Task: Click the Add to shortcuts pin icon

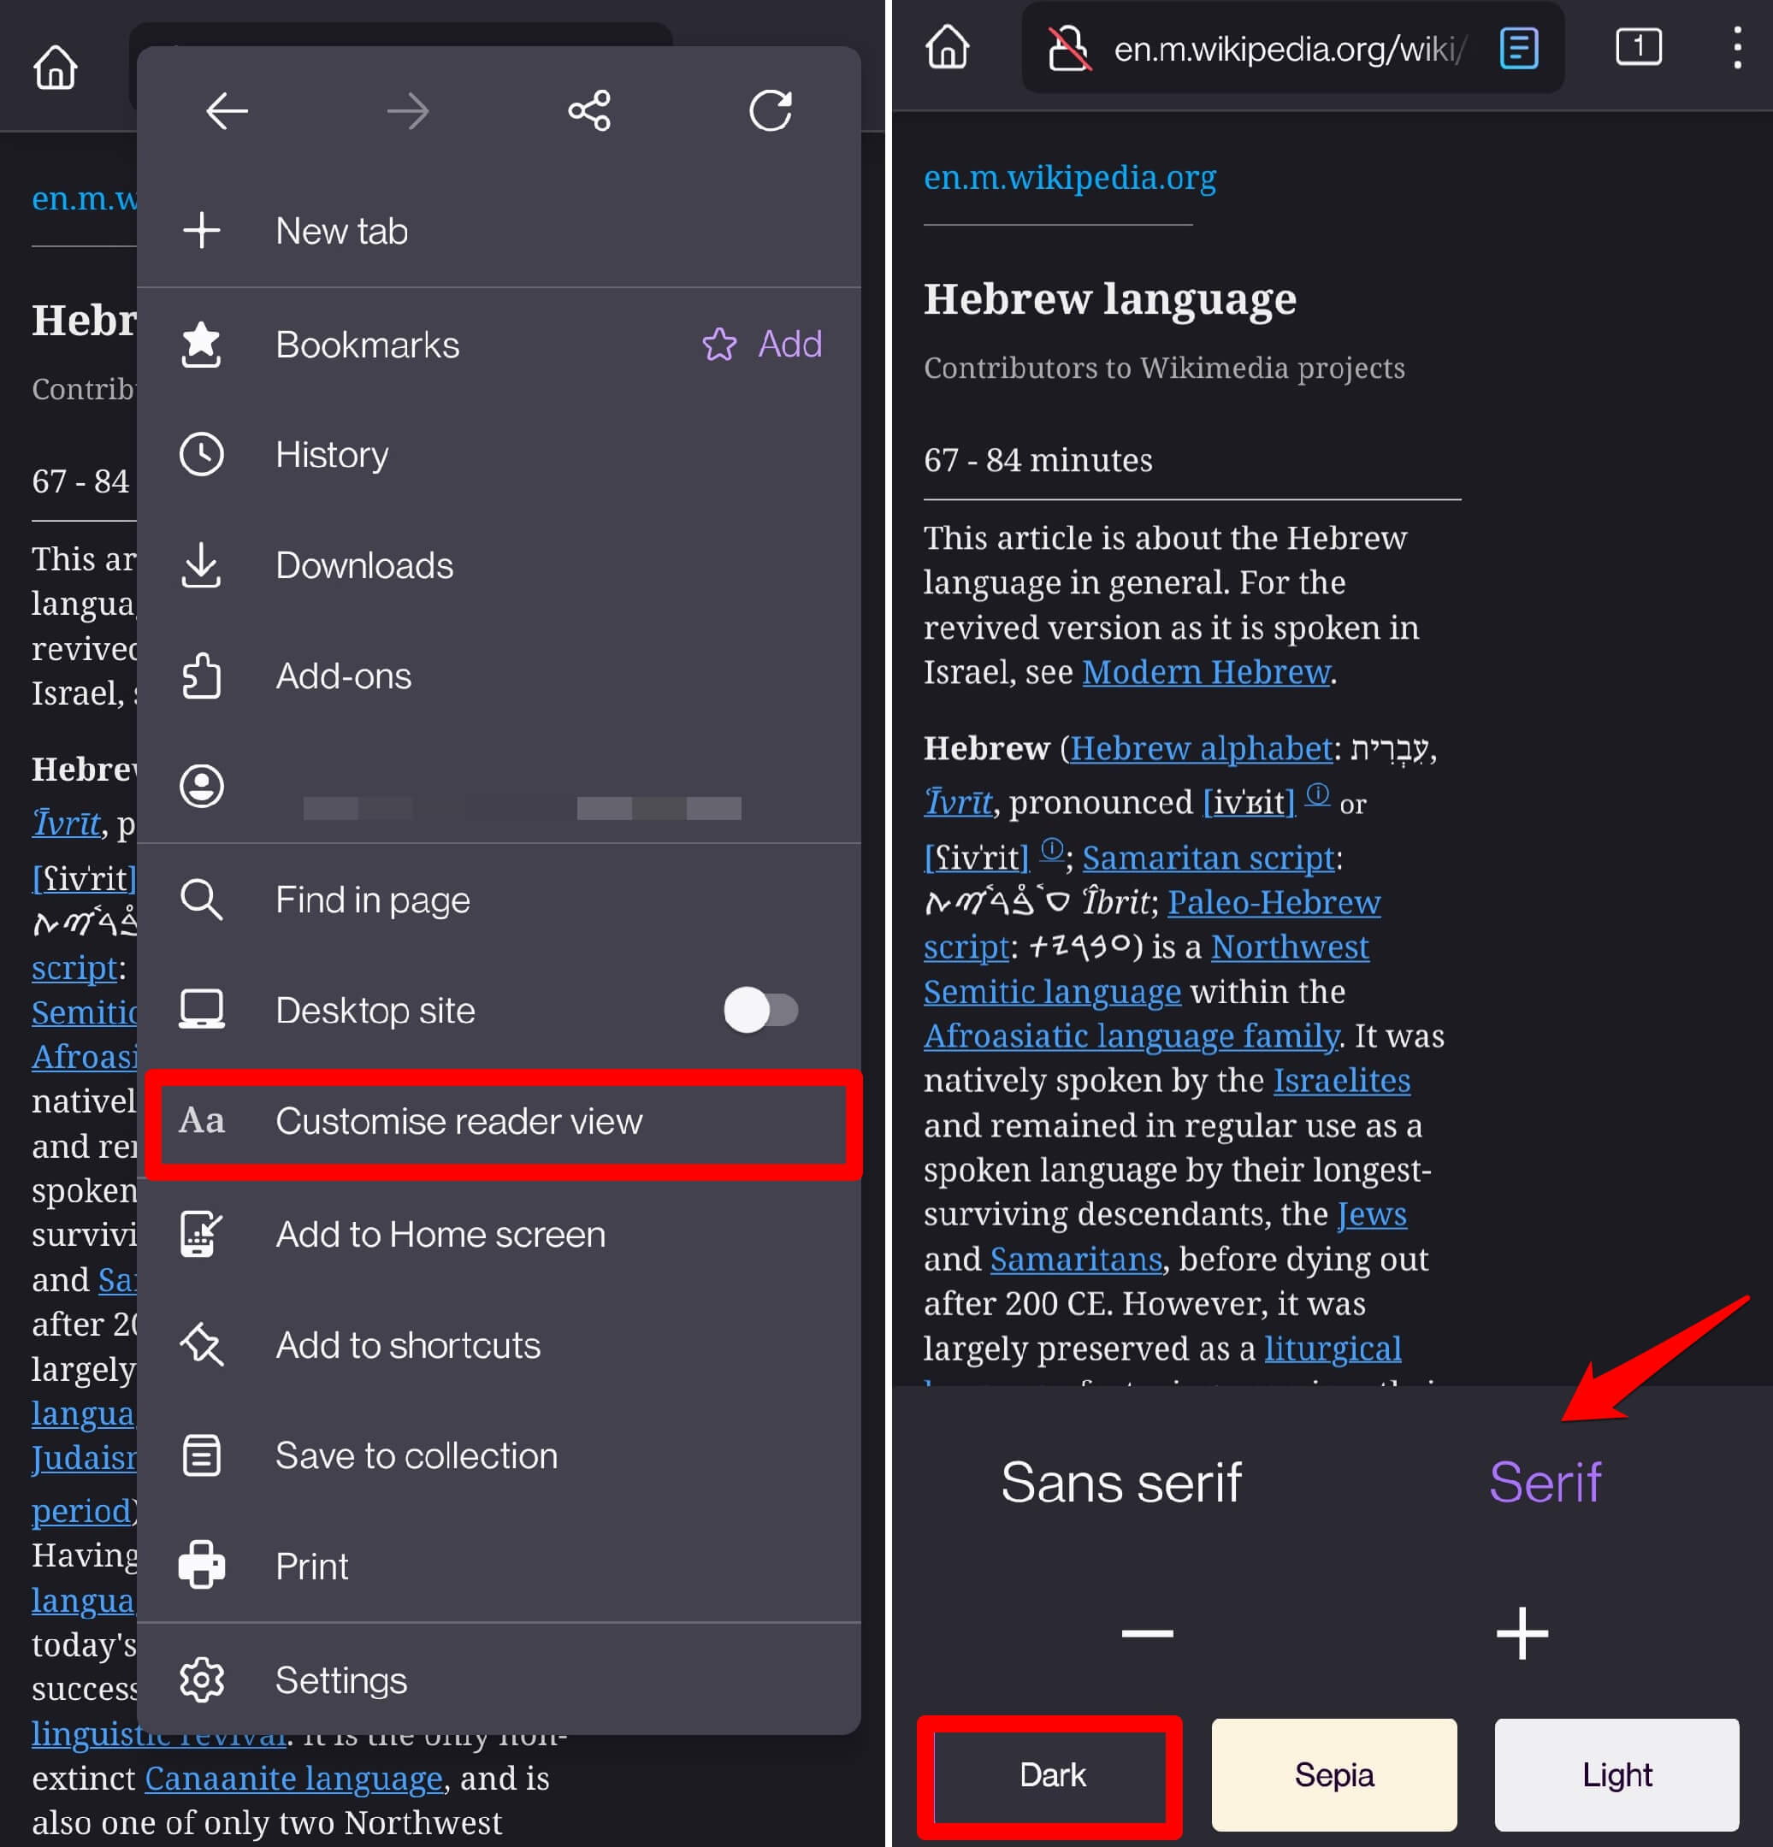Action: coord(202,1344)
